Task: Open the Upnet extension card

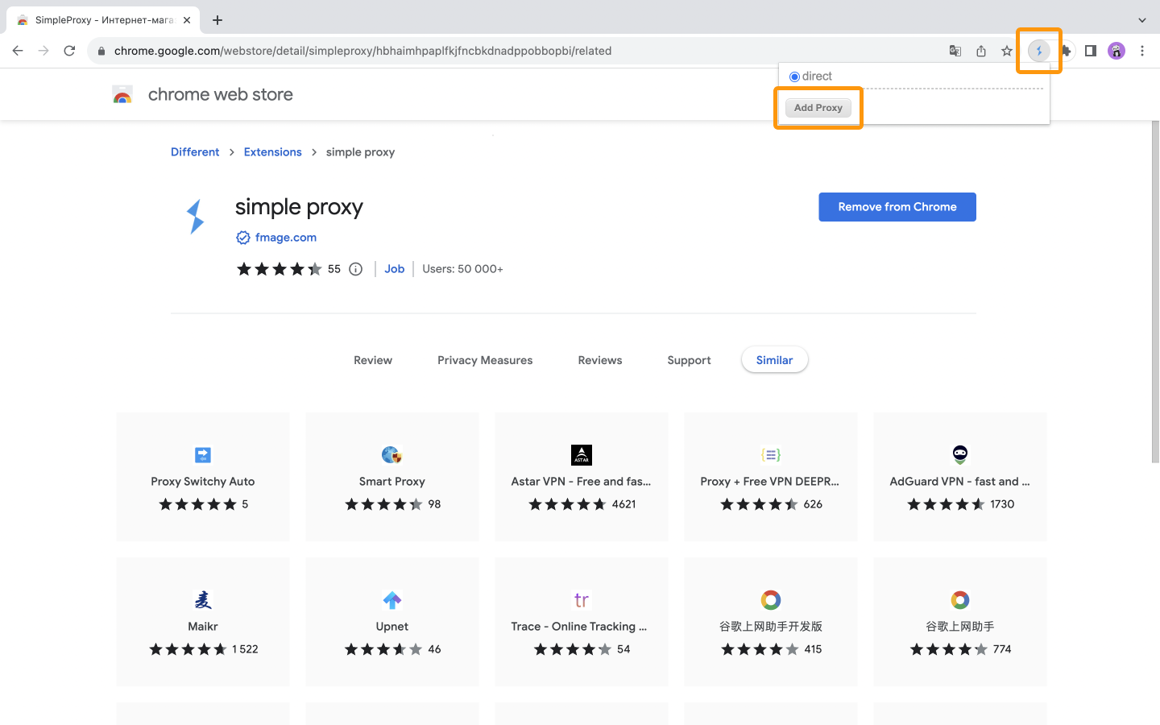Action: (x=392, y=622)
